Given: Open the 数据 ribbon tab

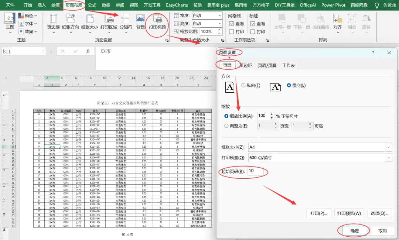Looking at the screenshot, I should tap(106, 5).
